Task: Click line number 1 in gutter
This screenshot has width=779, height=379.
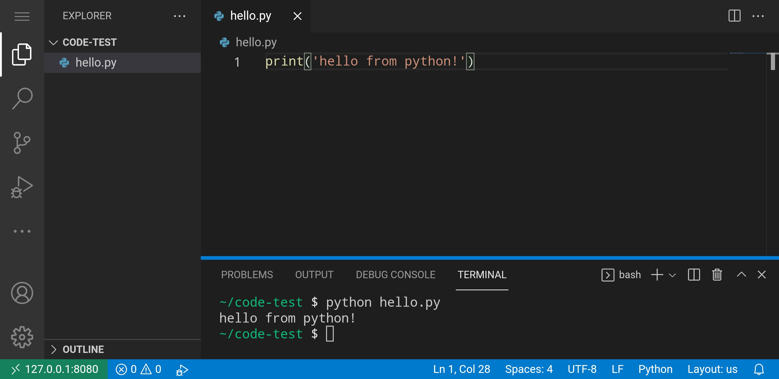Action: coord(237,62)
